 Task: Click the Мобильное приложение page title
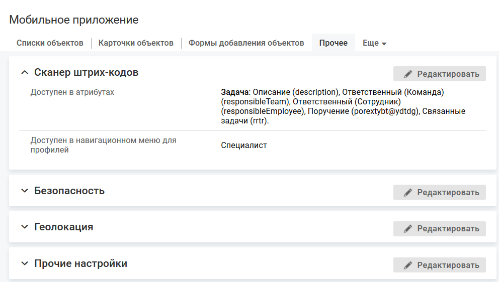[x=74, y=20]
